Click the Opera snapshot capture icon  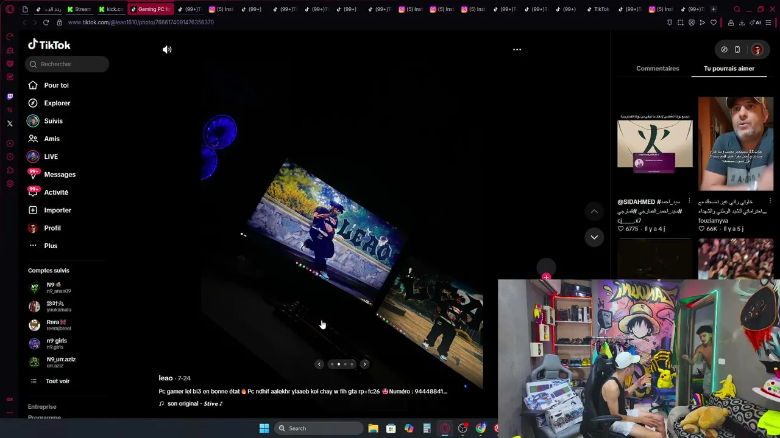680,23
